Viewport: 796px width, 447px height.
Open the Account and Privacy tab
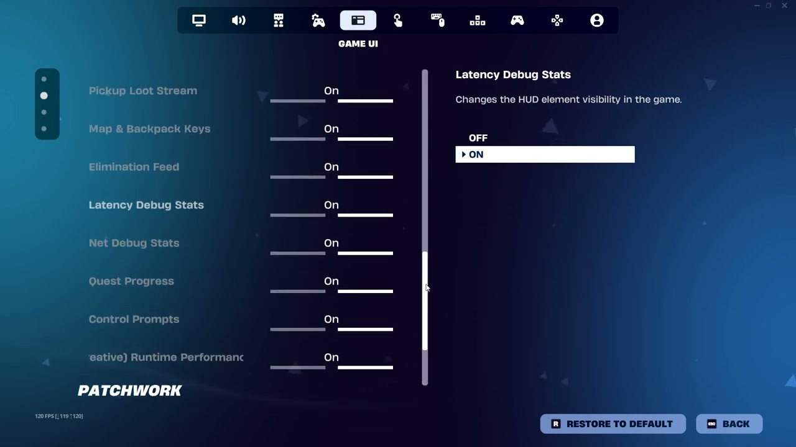(597, 20)
